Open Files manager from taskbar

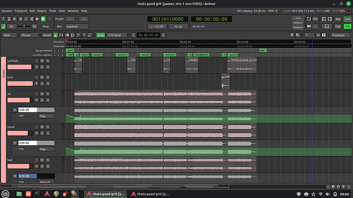coord(19,194)
